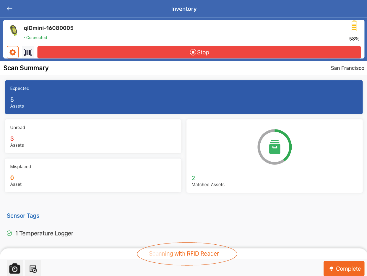Image resolution: width=367 pixels, height=276 pixels.
Task: Tap the camera icon in the bottom bar
Action: point(14,268)
